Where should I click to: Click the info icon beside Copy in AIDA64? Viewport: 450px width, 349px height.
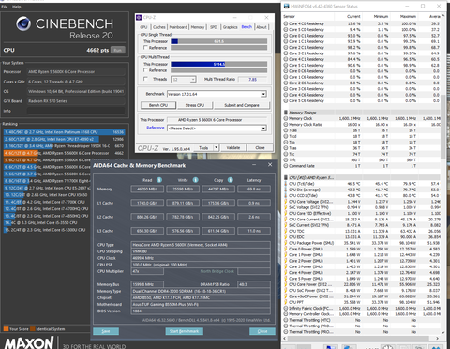click(231, 180)
